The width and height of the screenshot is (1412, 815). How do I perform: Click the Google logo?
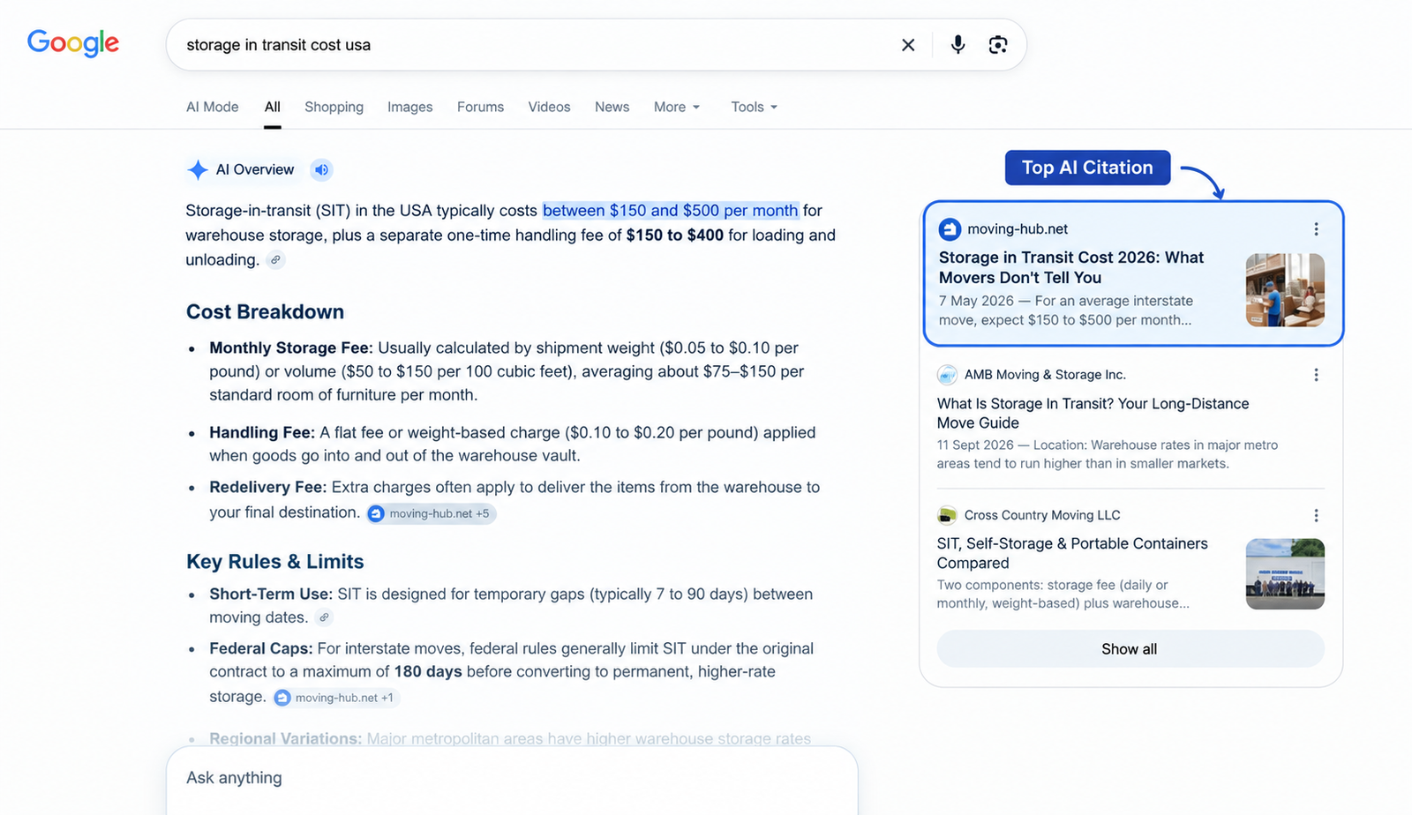pyautogui.click(x=73, y=43)
